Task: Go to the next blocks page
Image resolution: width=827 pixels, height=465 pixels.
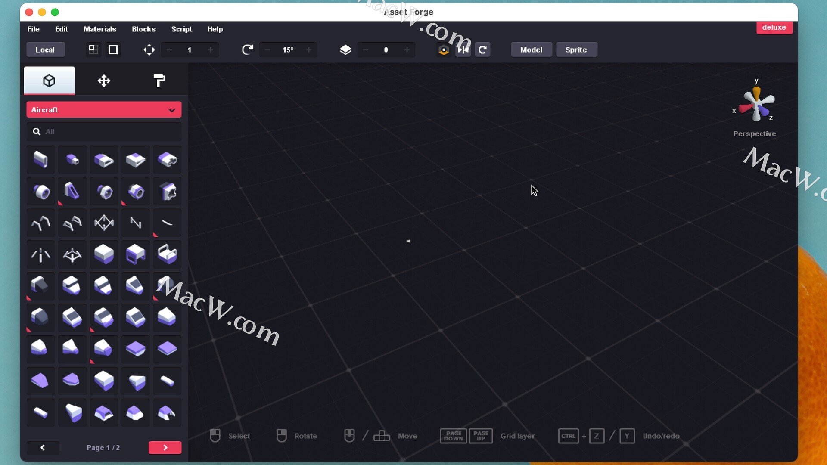Action: click(x=165, y=448)
